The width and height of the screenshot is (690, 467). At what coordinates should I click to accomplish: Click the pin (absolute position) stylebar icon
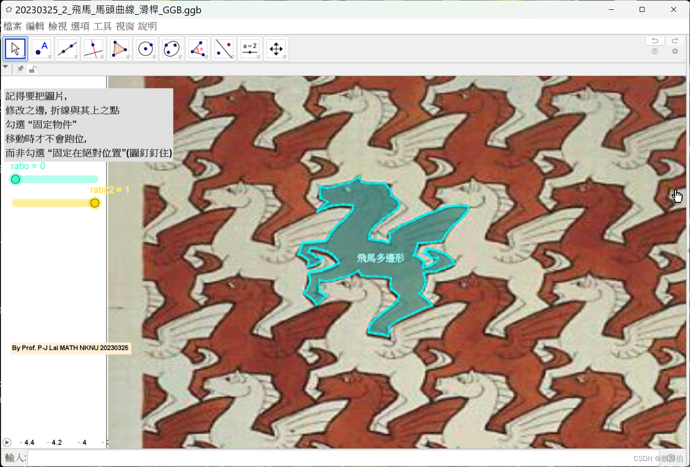[x=20, y=69]
